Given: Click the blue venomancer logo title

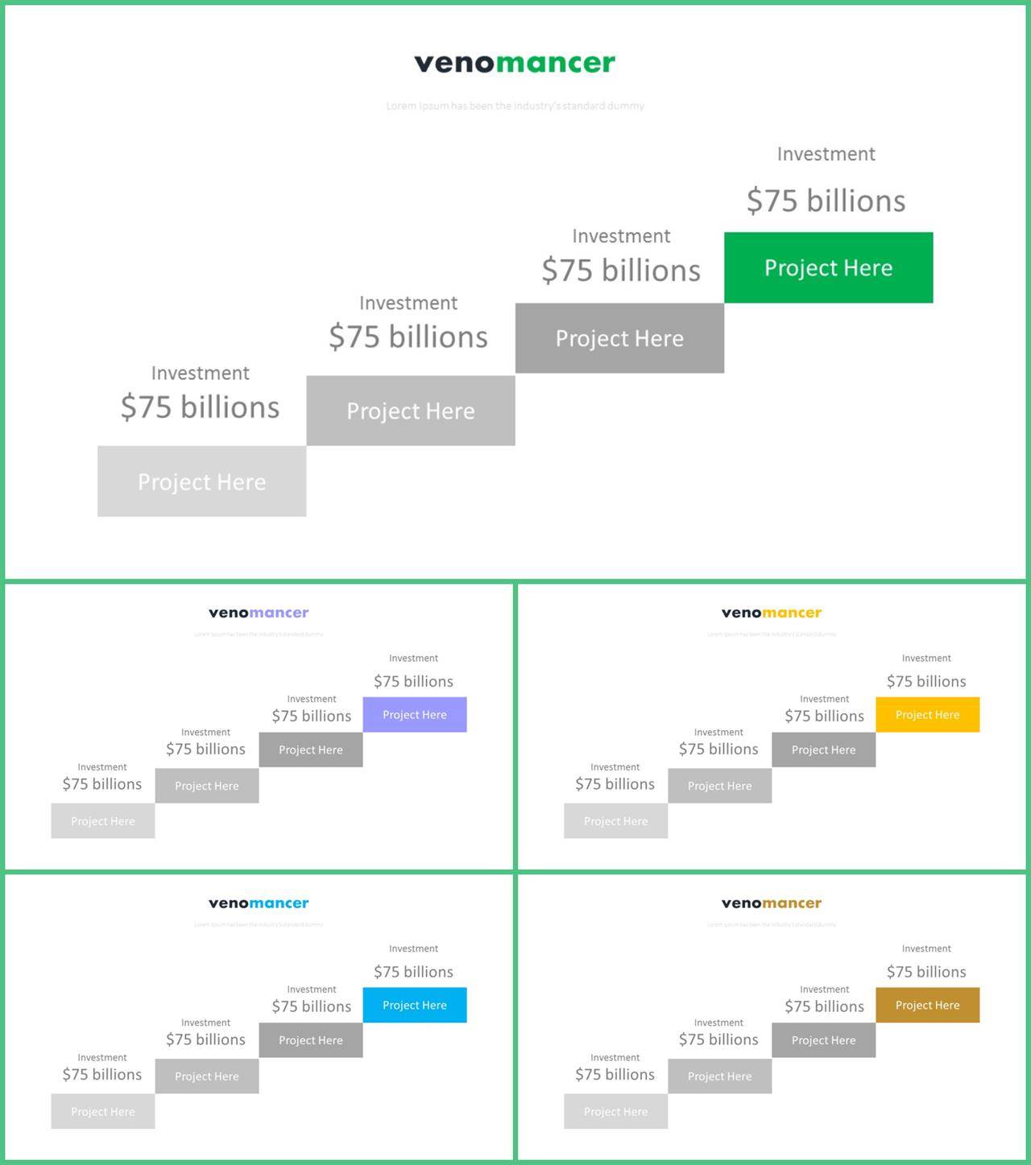Looking at the screenshot, I should (x=259, y=903).
